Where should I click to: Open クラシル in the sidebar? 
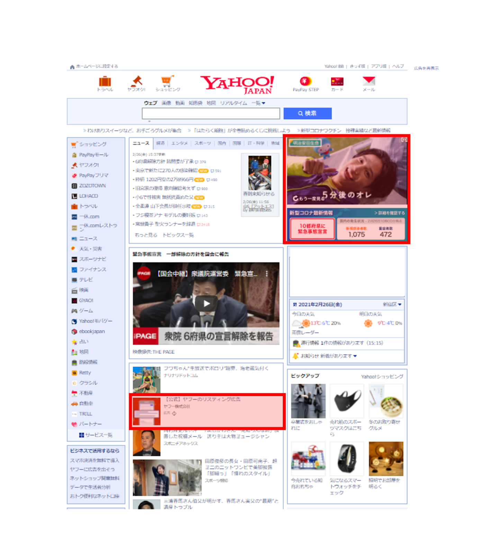point(88,383)
